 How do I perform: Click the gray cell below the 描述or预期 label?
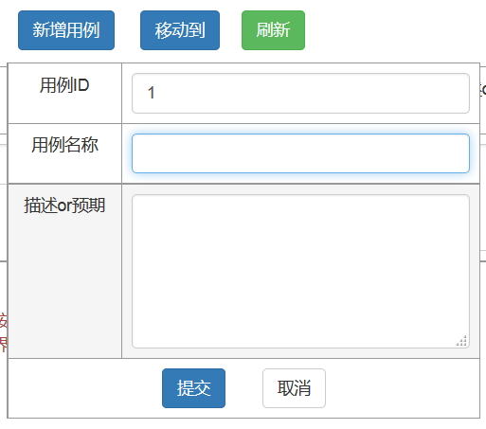tap(64, 287)
